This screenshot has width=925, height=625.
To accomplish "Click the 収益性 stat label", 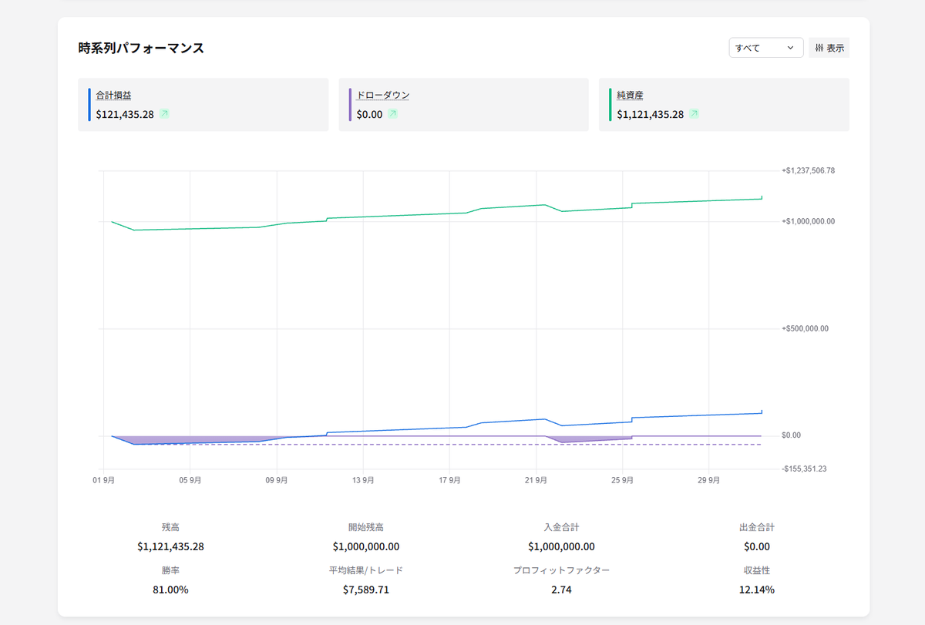I will click(757, 570).
